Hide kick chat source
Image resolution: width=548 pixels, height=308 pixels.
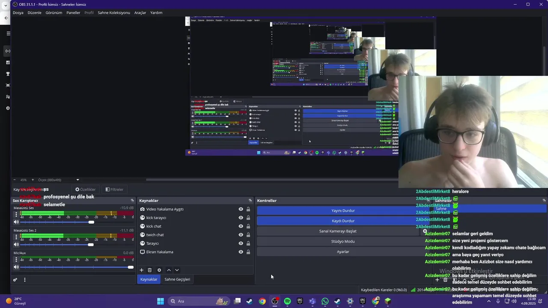(241, 226)
